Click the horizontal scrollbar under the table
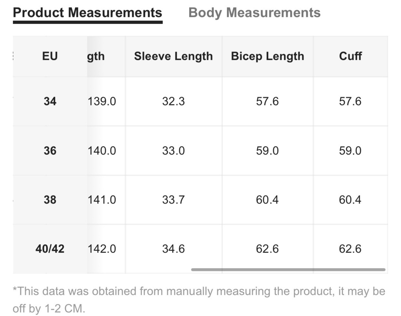This screenshot has width=401, height=316. (x=288, y=269)
